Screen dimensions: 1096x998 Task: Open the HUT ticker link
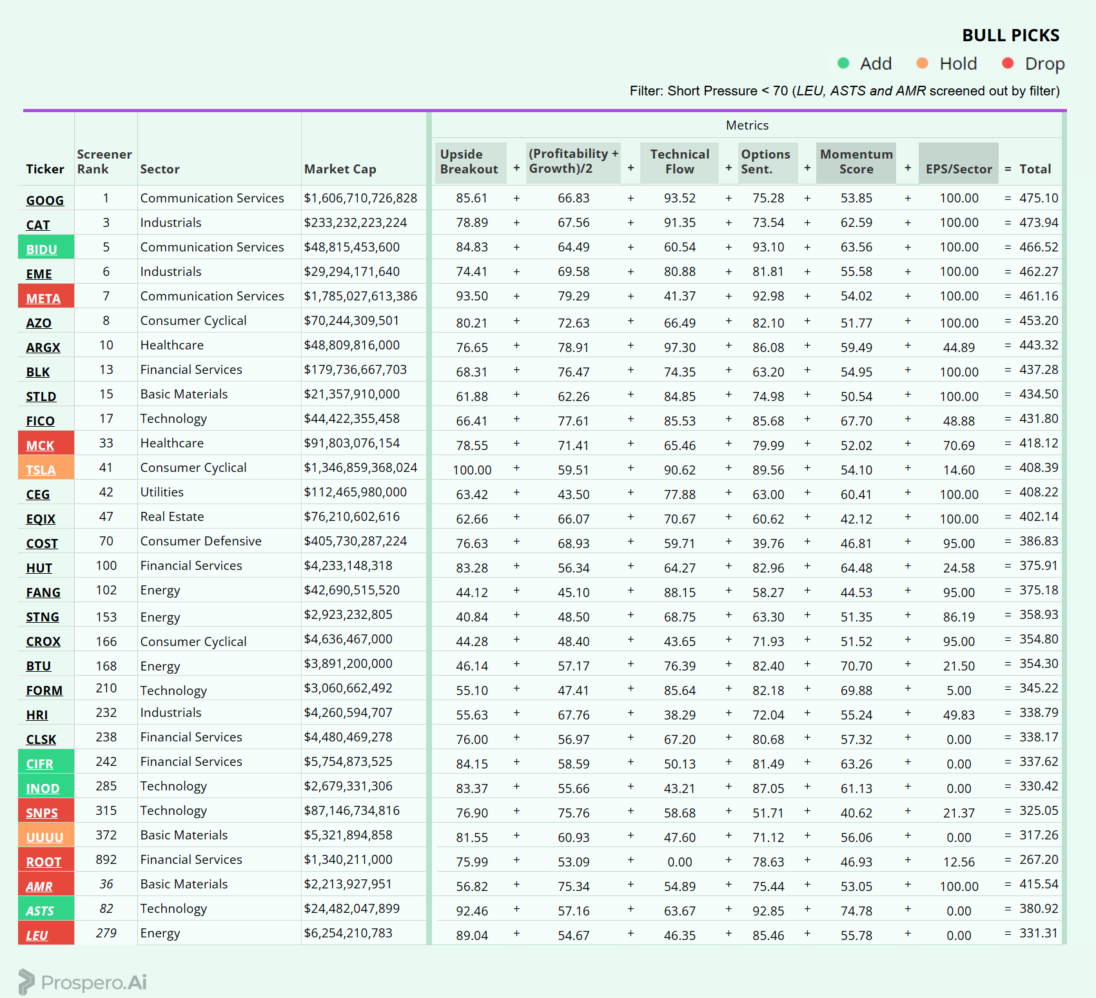pyautogui.click(x=39, y=568)
